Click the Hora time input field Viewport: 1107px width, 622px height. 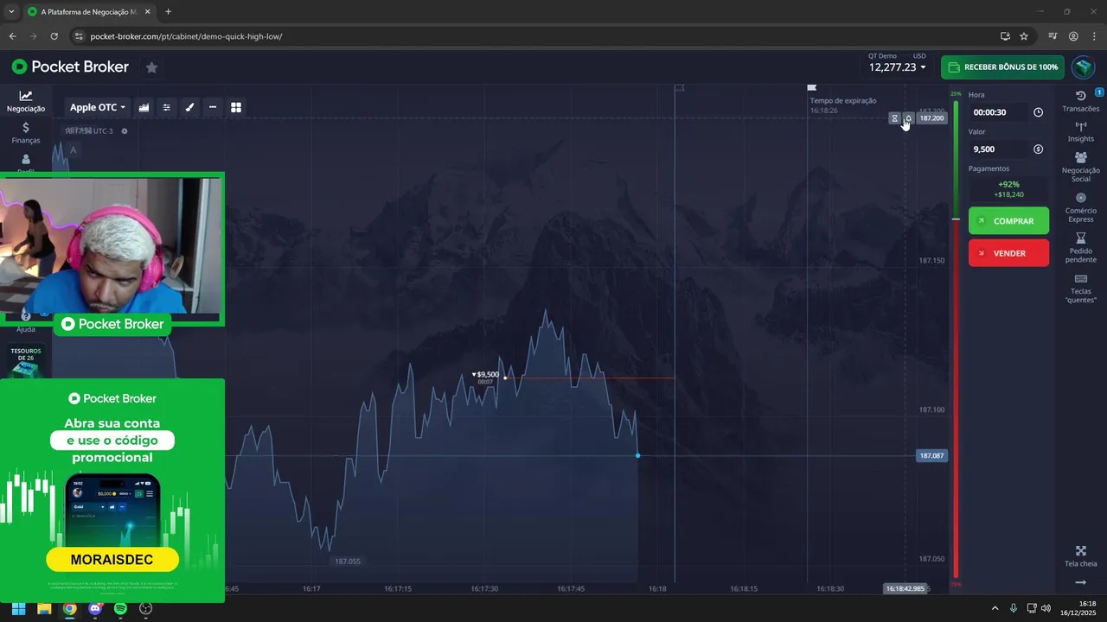point(1000,112)
